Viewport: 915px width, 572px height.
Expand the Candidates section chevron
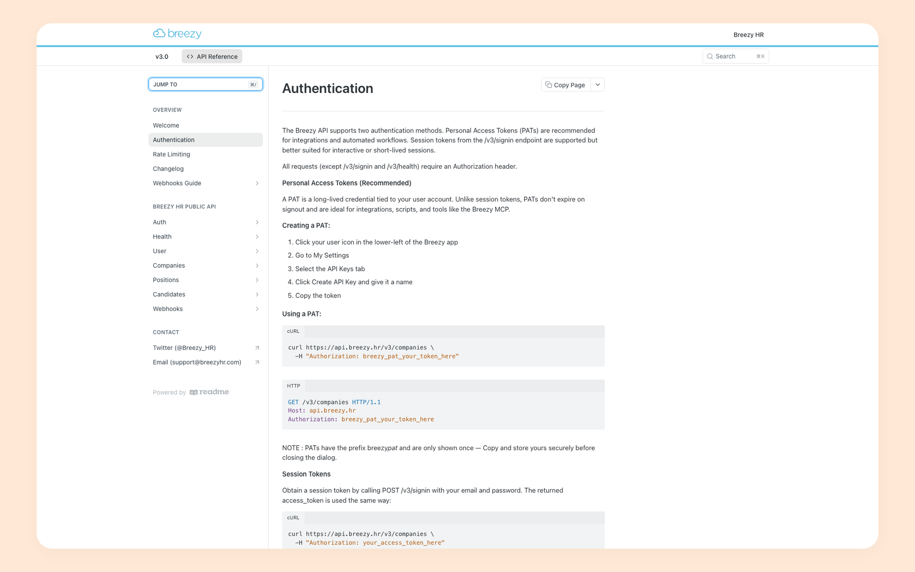[257, 295]
